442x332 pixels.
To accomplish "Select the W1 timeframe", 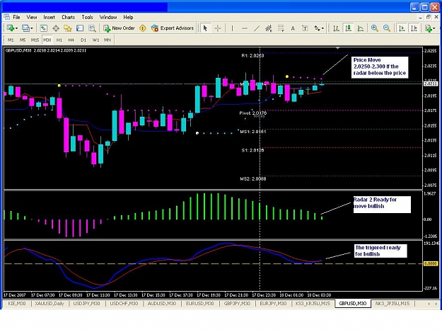I will tap(96, 40).
